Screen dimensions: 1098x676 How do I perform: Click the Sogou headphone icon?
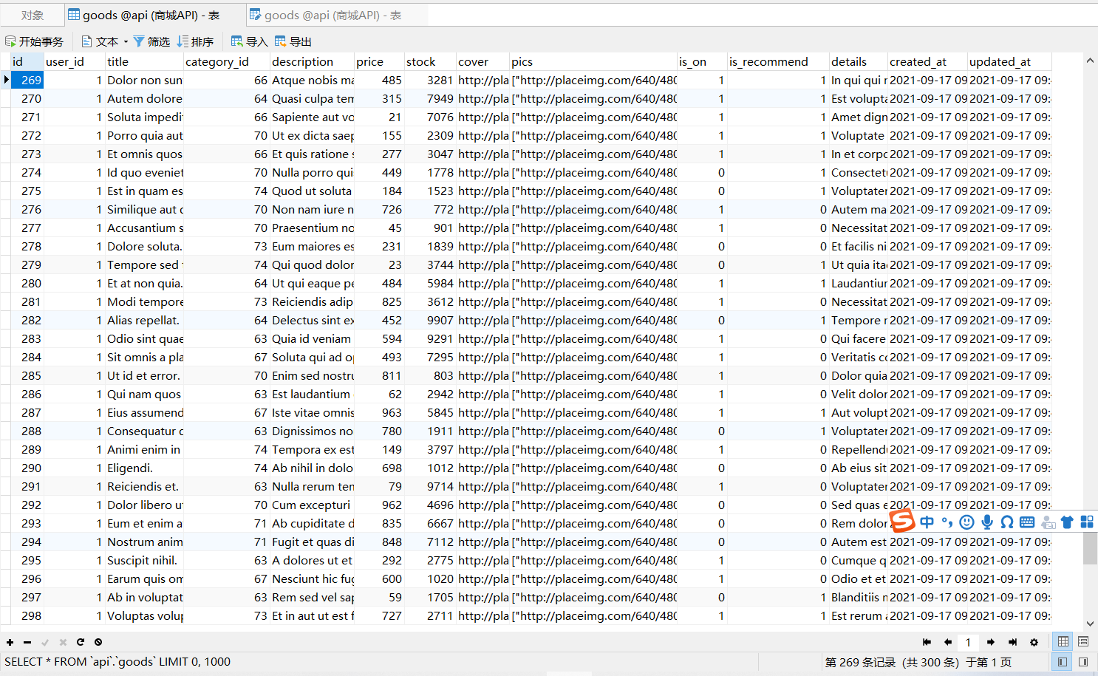(1006, 522)
